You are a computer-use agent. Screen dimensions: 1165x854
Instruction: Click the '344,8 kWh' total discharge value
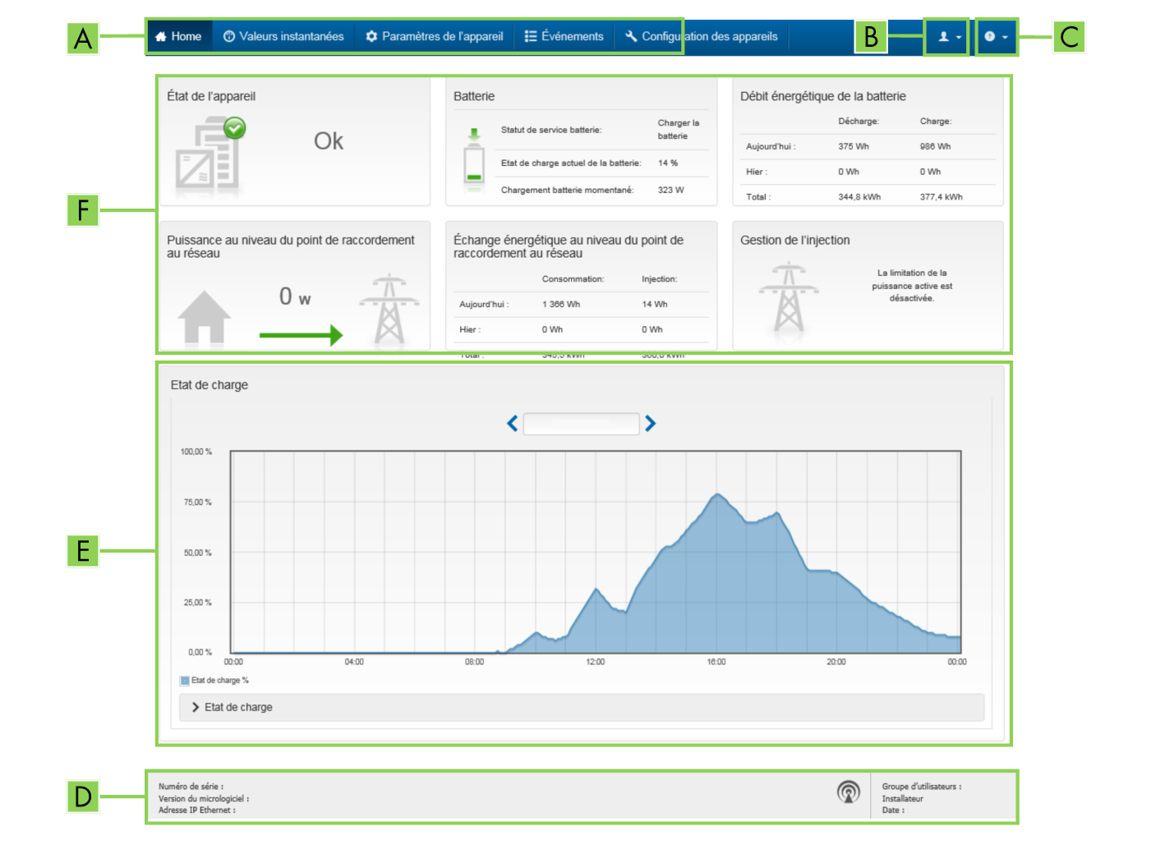pos(859,197)
